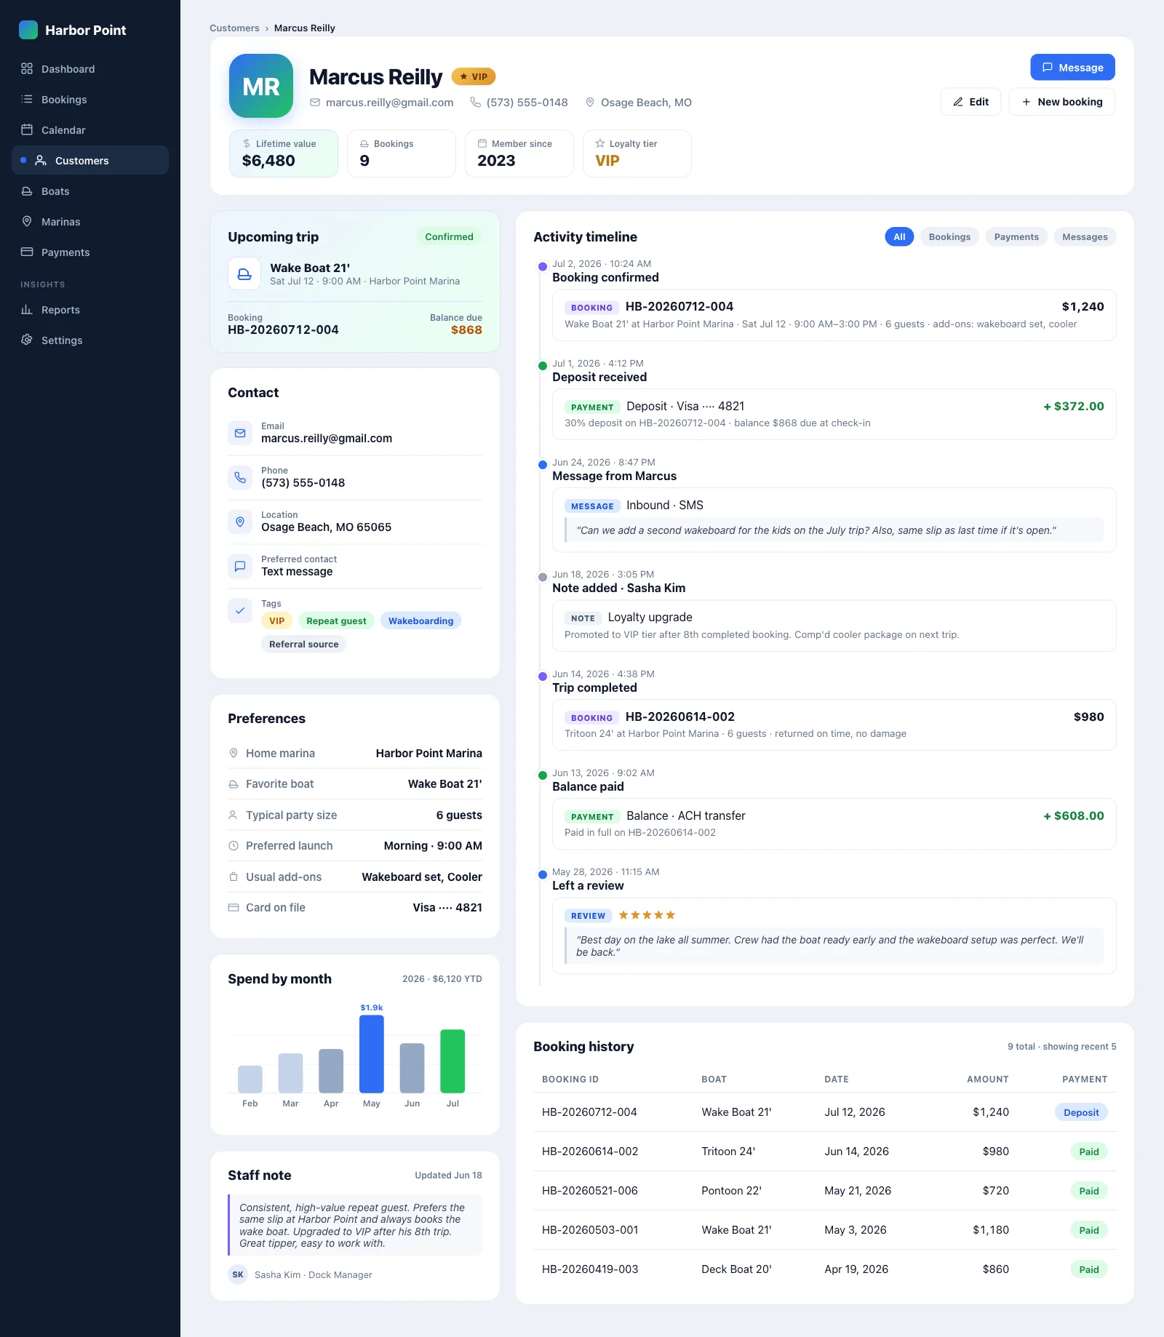Open the Calendar sidebar item
1164x1337 pixels.
(x=90, y=130)
